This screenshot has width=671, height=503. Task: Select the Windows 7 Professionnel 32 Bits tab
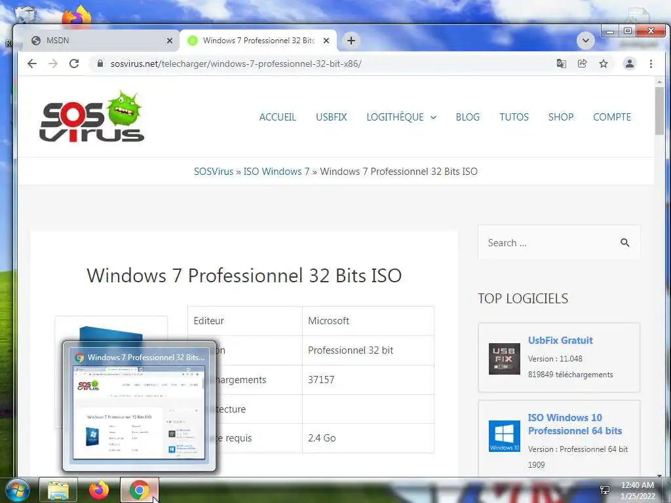click(x=258, y=41)
